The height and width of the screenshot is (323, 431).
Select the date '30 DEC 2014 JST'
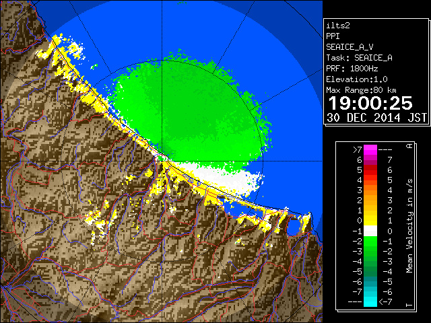click(377, 118)
